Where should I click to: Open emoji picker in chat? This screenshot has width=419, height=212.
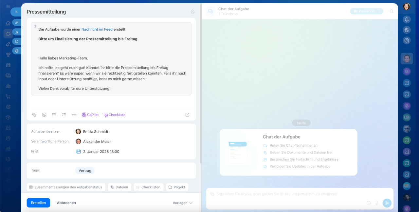(369, 203)
